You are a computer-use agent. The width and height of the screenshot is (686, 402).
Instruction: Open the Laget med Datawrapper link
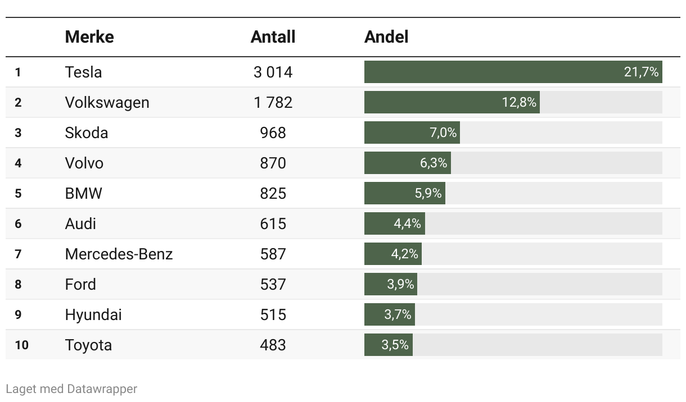point(71,389)
